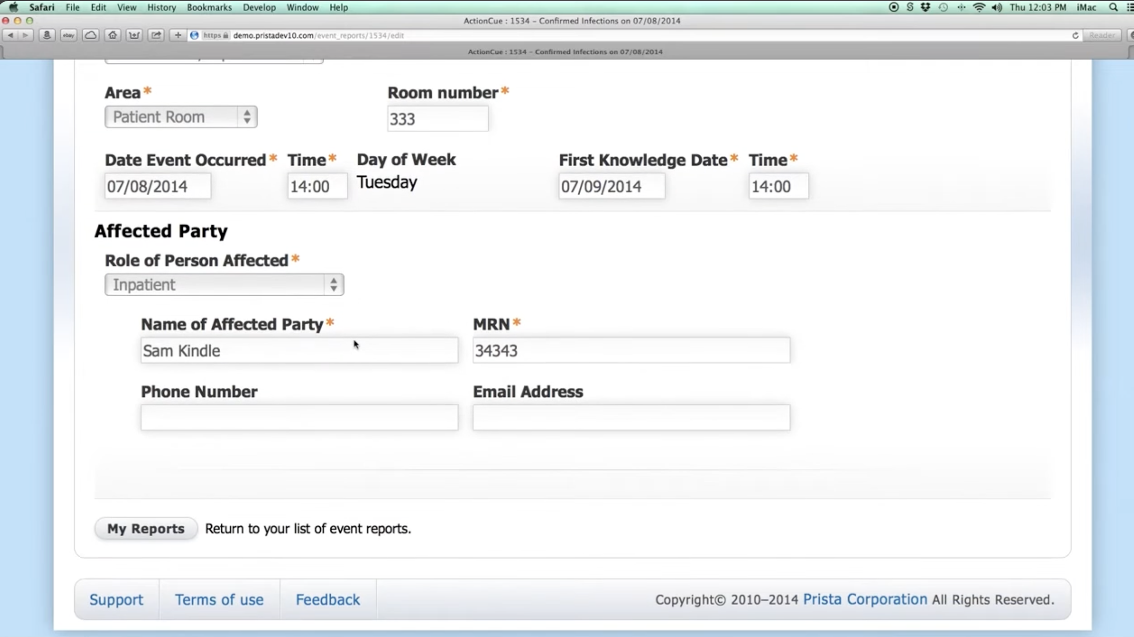Screen dimensions: 1134x637
Task: Click the My Reports button
Action: pyautogui.click(x=145, y=528)
